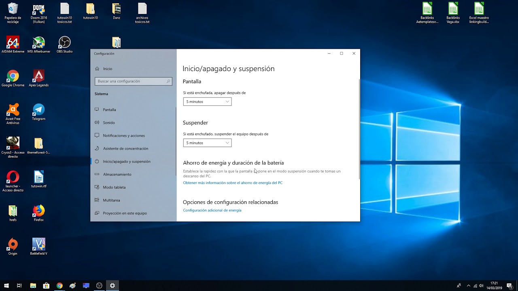
Task: Go to Inicio in Settings sidebar
Action: pos(104,69)
